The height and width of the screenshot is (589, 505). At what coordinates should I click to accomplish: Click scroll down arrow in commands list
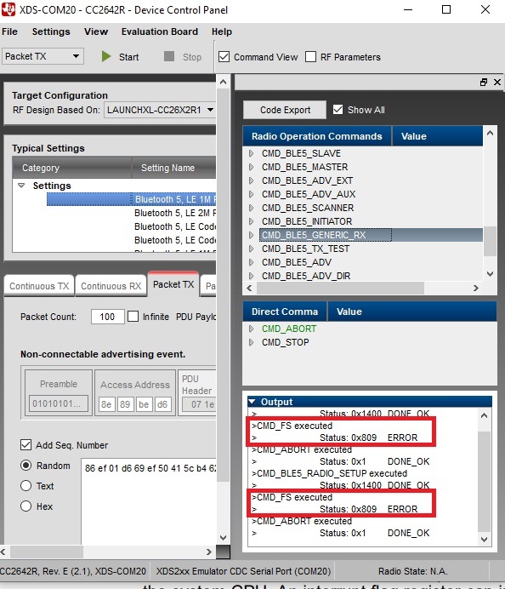(x=490, y=274)
